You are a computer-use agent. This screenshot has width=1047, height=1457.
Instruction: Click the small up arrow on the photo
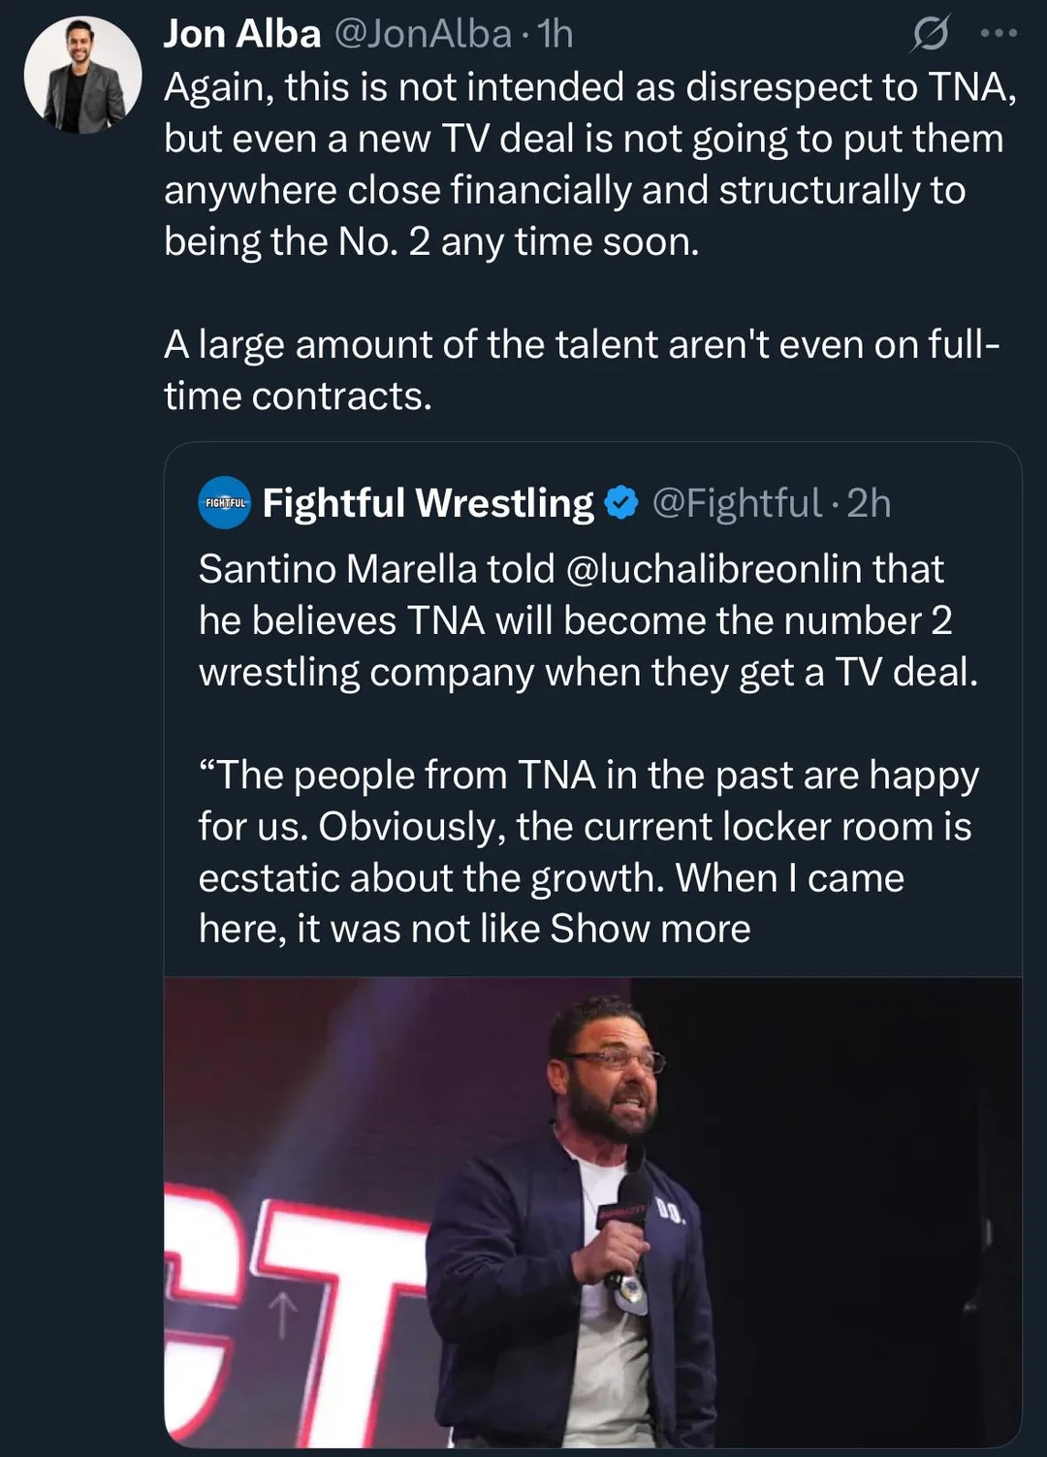[x=282, y=1315]
